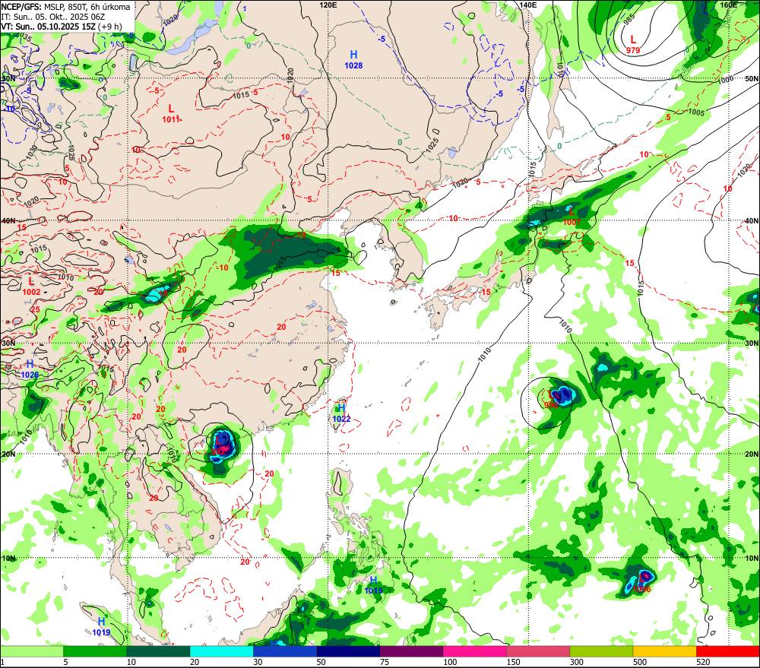Select the rose 150–300 mm legend swatch
The height and width of the screenshot is (668, 760).
coord(538,651)
